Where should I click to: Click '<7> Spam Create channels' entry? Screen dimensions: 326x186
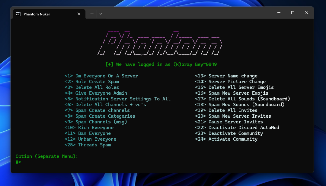97,110
